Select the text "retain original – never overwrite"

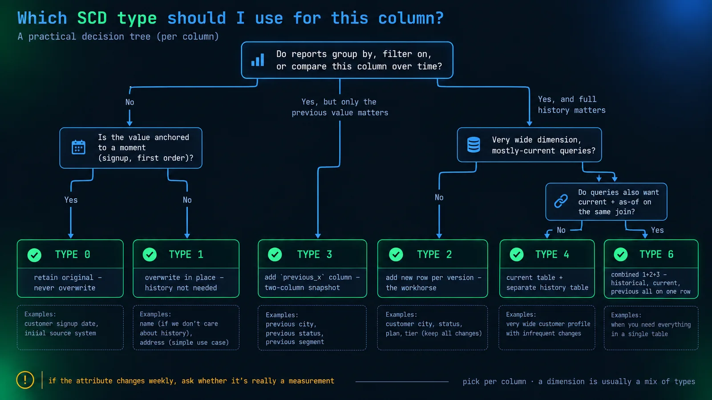(x=68, y=283)
